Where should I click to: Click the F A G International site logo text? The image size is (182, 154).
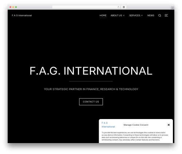[22, 15]
